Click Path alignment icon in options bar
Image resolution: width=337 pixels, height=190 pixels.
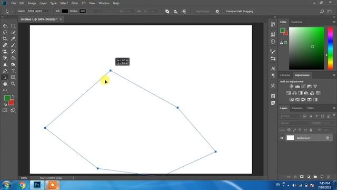pyautogui.click(x=175, y=12)
